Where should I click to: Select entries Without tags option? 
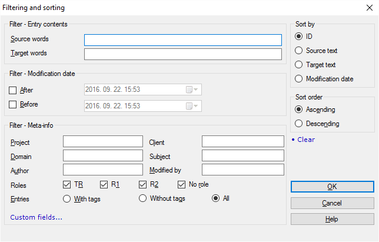pos(143,198)
